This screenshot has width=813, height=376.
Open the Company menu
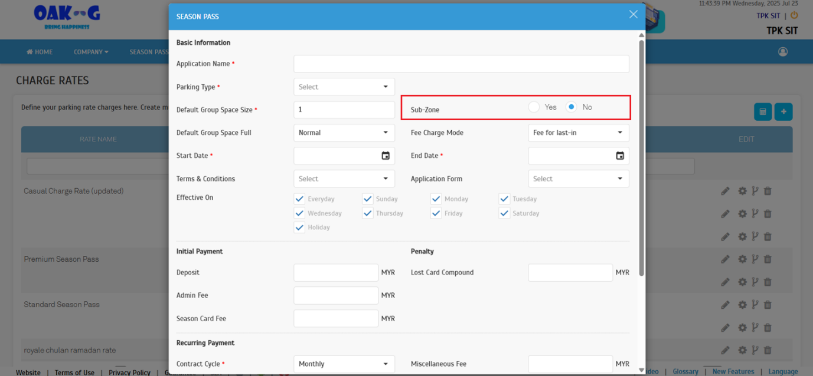coord(91,52)
